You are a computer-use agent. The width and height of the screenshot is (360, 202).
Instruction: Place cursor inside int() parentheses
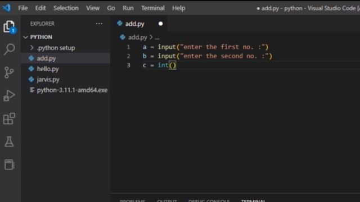tap(173, 65)
